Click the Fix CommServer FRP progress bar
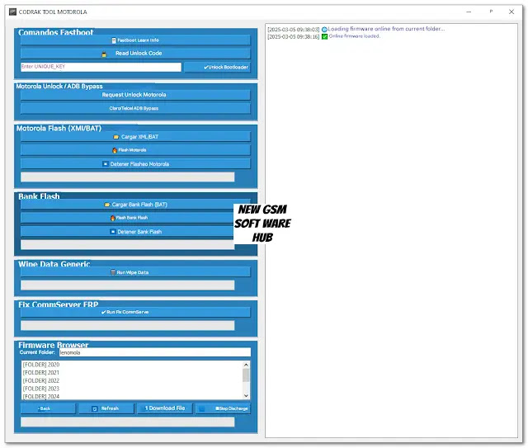528x448 pixels. pyautogui.click(x=128, y=325)
